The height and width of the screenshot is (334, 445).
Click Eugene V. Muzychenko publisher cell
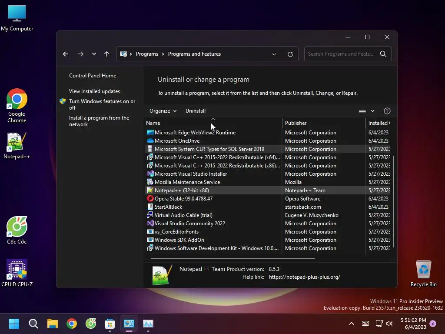click(312, 215)
